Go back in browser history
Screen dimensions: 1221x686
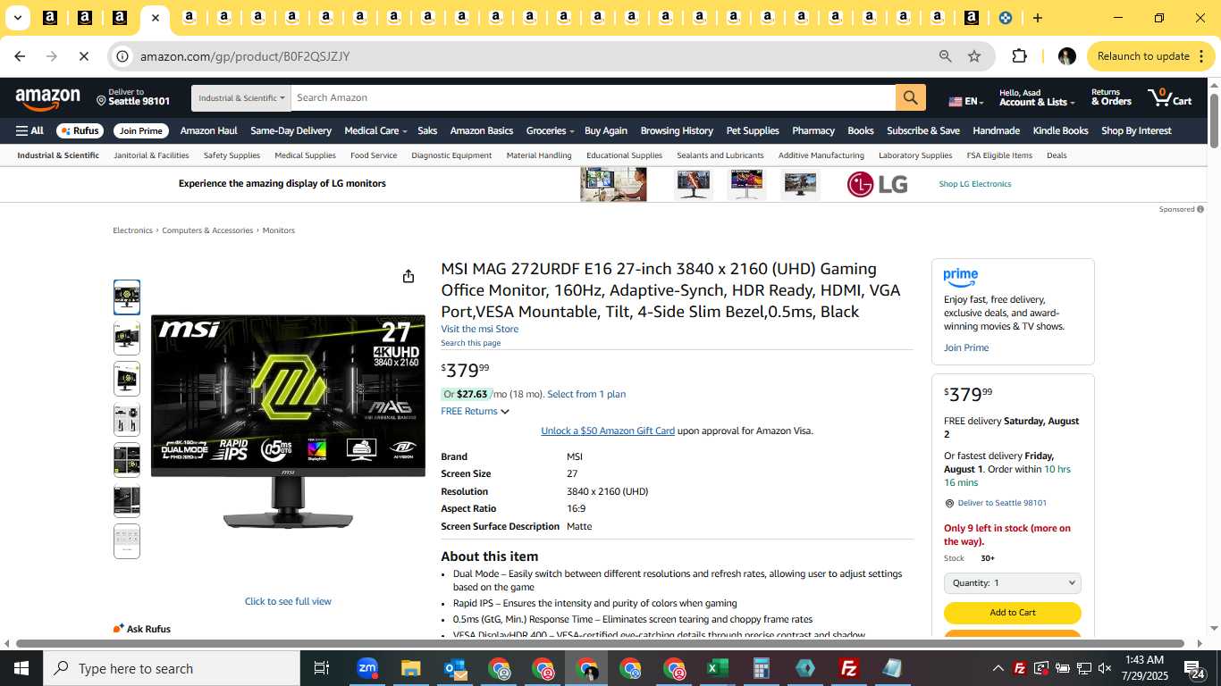click(20, 56)
